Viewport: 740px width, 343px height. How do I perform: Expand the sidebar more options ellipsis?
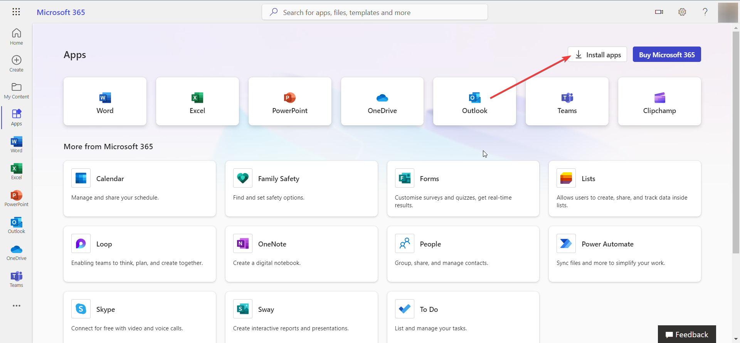(x=17, y=306)
